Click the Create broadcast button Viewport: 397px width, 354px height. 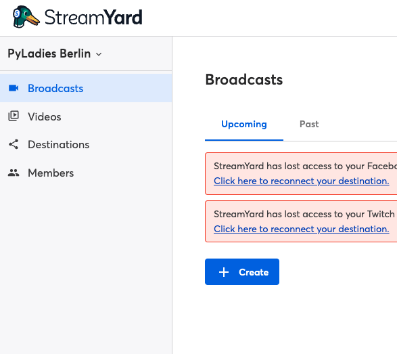(x=242, y=272)
